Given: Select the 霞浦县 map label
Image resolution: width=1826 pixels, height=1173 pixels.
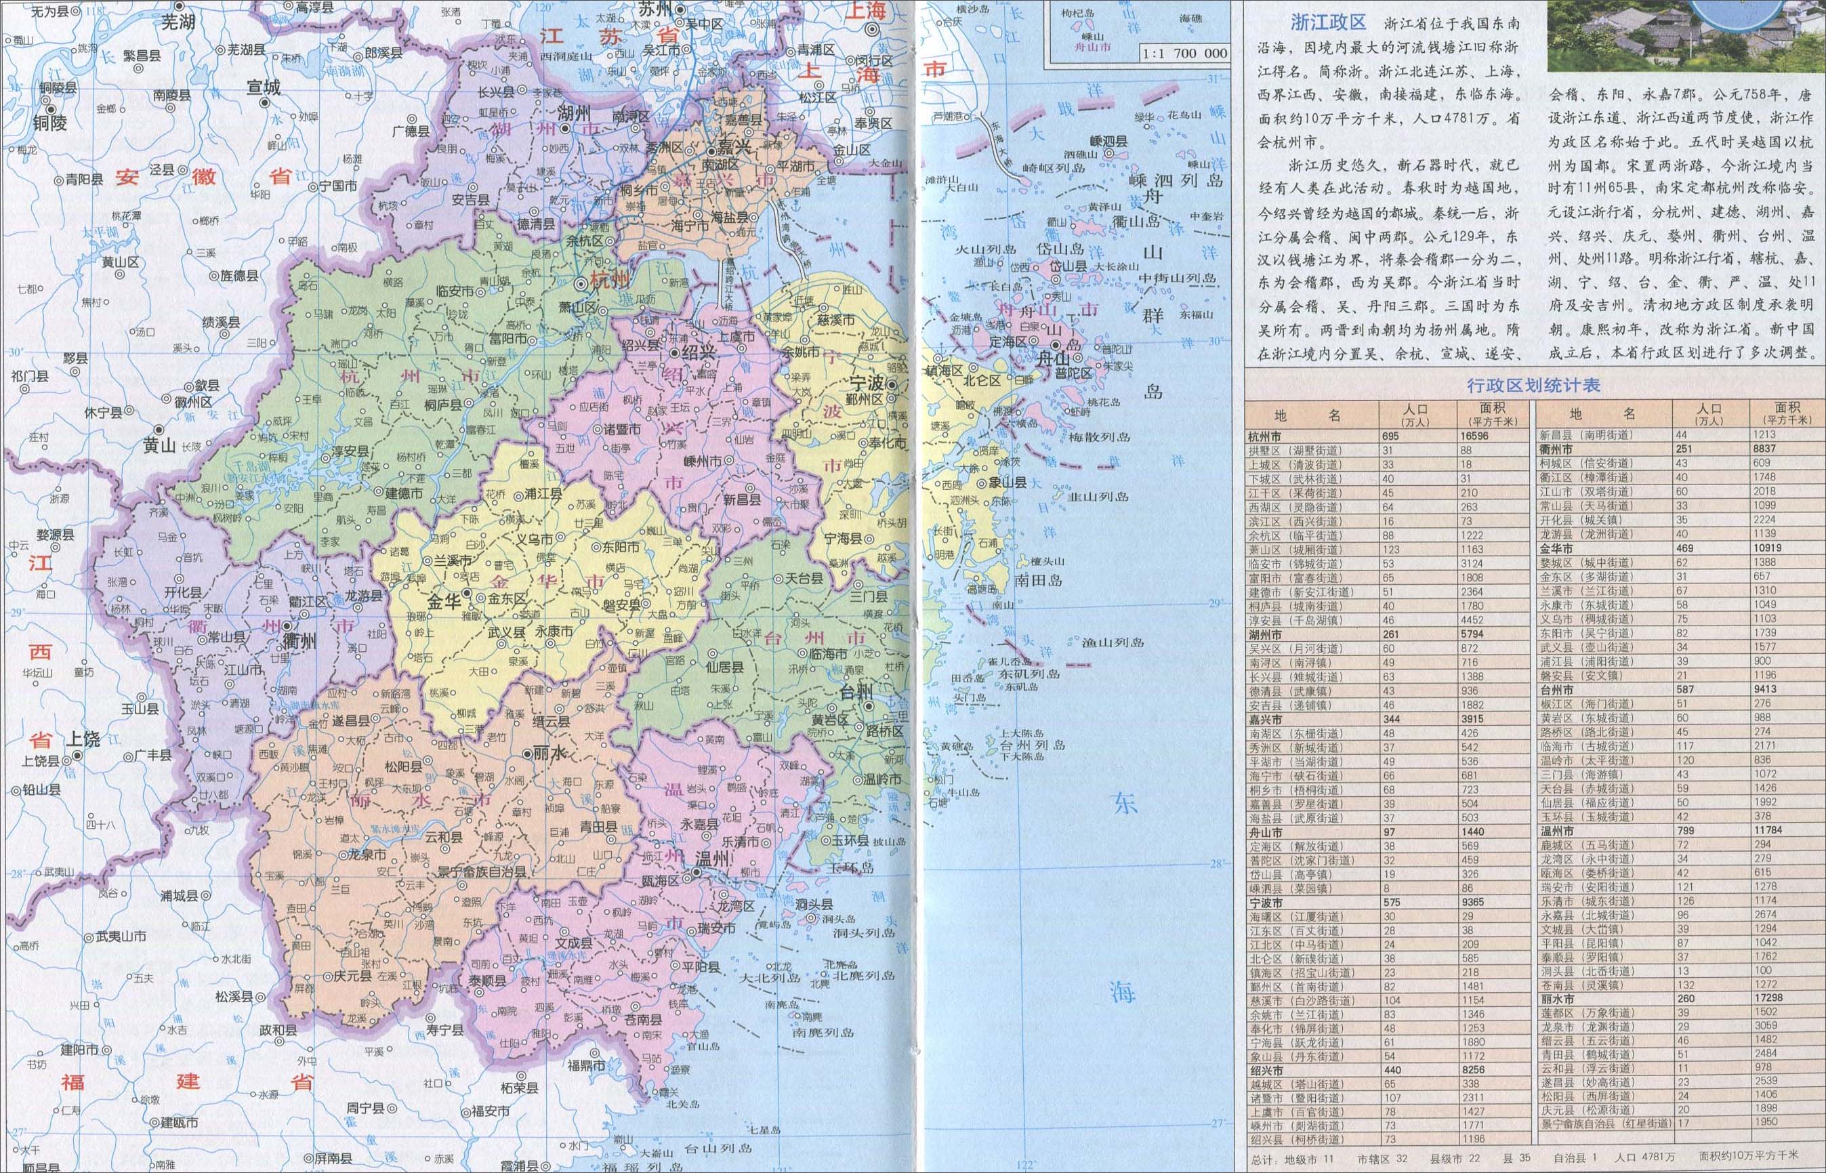Looking at the screenshot, I should click(x=519, y=1166).
